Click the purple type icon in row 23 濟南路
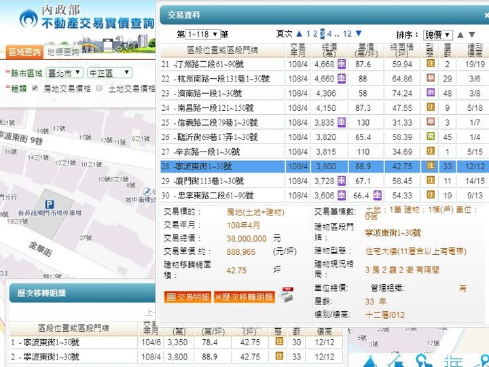 click(431, 92)
